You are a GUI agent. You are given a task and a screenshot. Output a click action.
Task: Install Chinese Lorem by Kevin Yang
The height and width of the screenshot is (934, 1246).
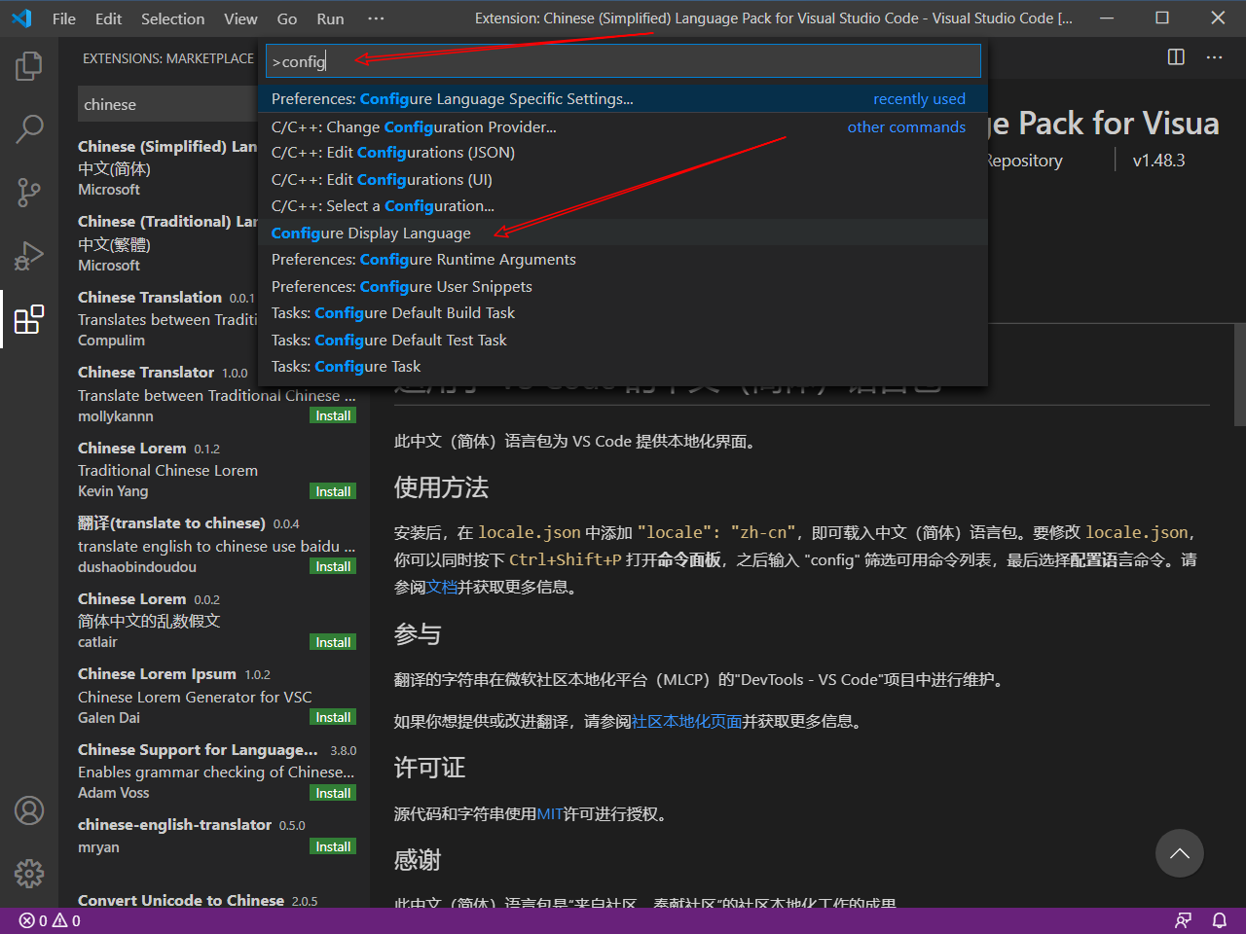coord(333,492)
